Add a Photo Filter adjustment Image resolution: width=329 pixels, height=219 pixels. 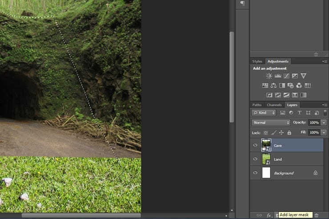coord(291,85)
